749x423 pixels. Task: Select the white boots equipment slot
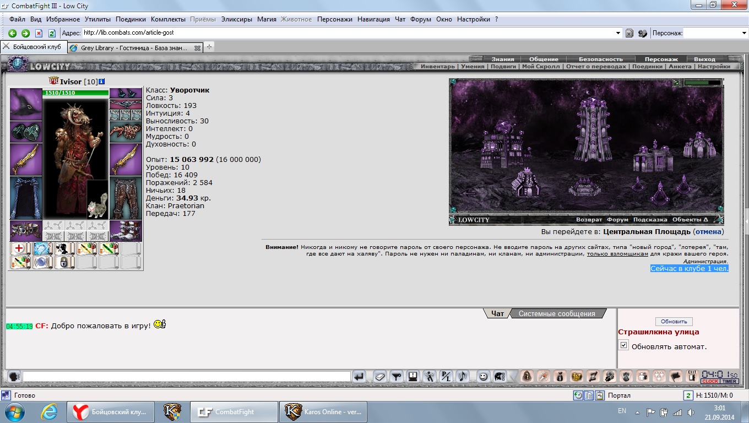click(x=126, y=231)
